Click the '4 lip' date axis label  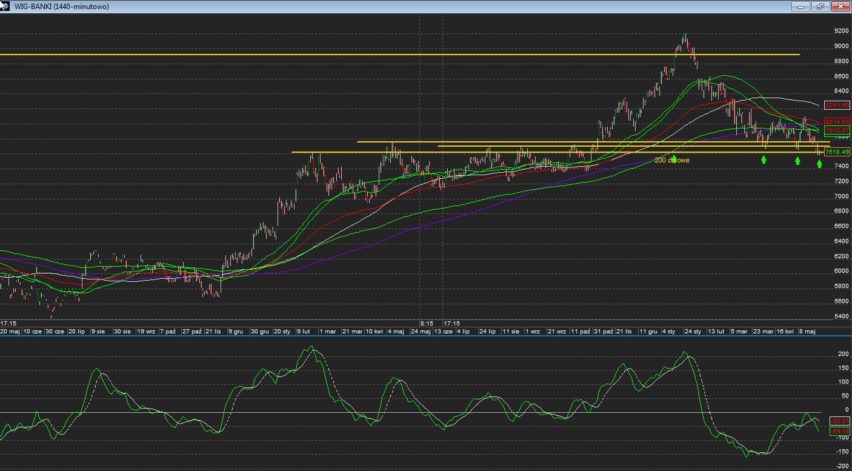(x=463, y=332)
